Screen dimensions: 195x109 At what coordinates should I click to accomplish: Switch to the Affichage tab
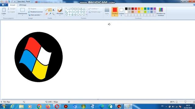coord(23,5)
